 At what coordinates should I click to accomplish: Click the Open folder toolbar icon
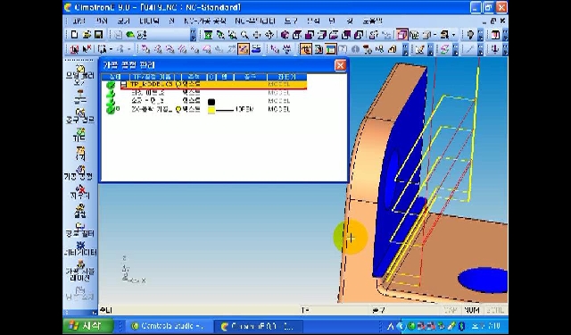(x=87, y=35)
